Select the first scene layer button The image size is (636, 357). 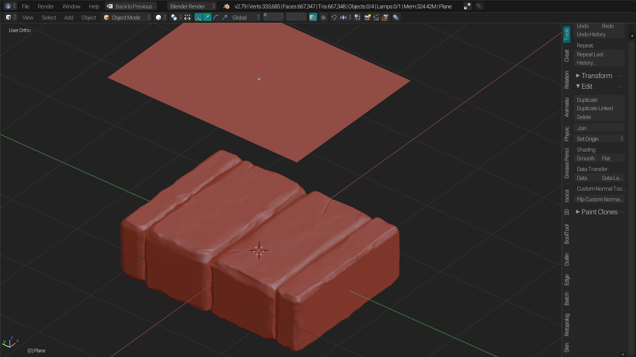point(265,15)
